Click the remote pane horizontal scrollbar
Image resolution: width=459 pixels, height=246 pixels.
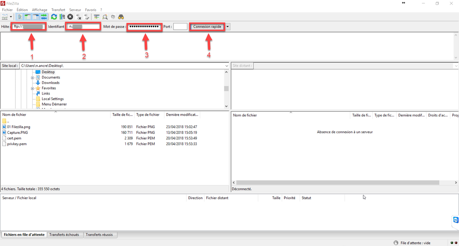(x=338, y=183)
